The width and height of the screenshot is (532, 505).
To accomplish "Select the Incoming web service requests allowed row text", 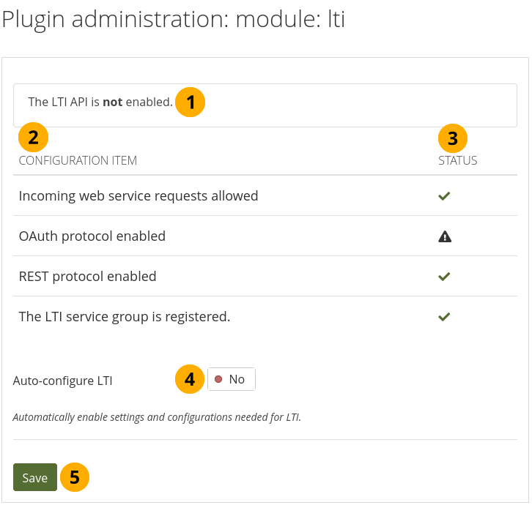I will click(x=138, y=196).
